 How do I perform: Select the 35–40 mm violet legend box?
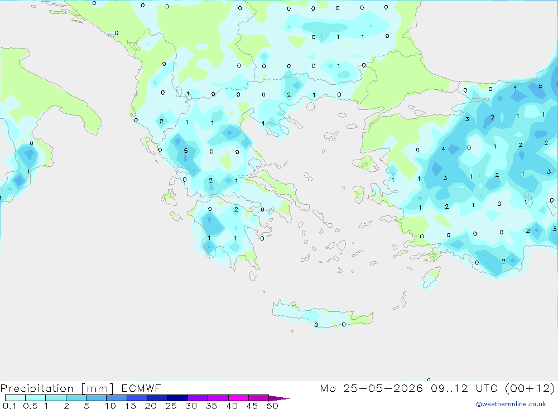(218, 398)
